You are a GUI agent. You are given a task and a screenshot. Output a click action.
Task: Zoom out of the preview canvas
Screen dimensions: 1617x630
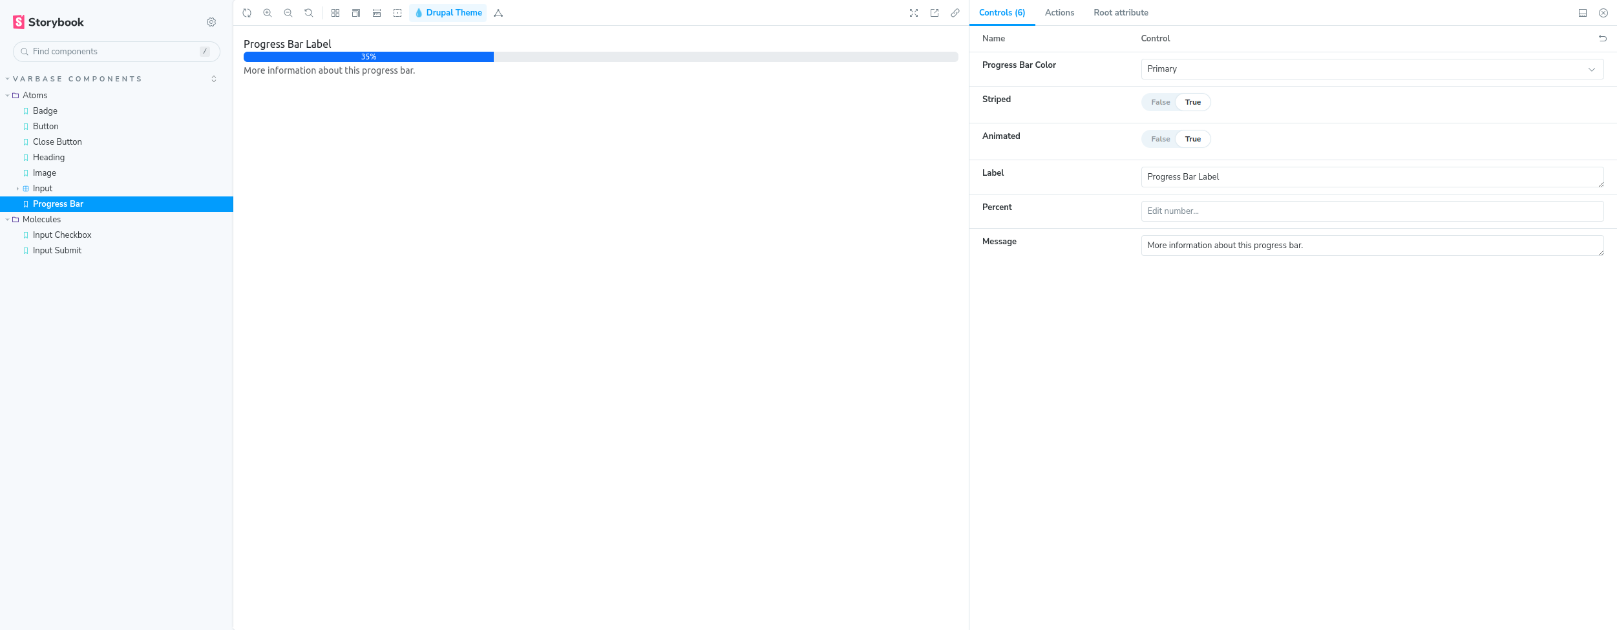coord(288,12)
